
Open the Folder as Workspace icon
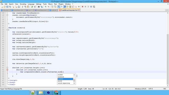tap(76, 7)
